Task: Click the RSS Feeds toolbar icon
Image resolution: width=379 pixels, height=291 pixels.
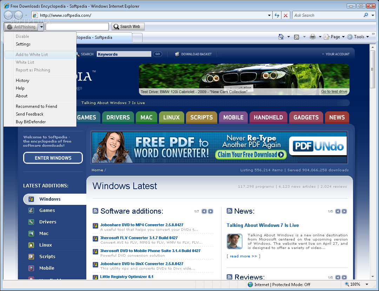Action: pos(297,37)
